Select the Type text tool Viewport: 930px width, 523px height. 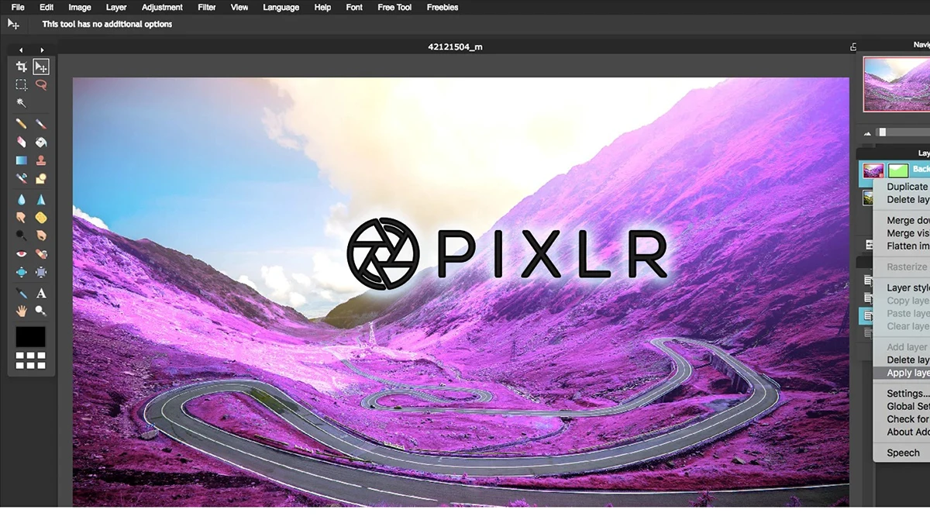(41, 293)
